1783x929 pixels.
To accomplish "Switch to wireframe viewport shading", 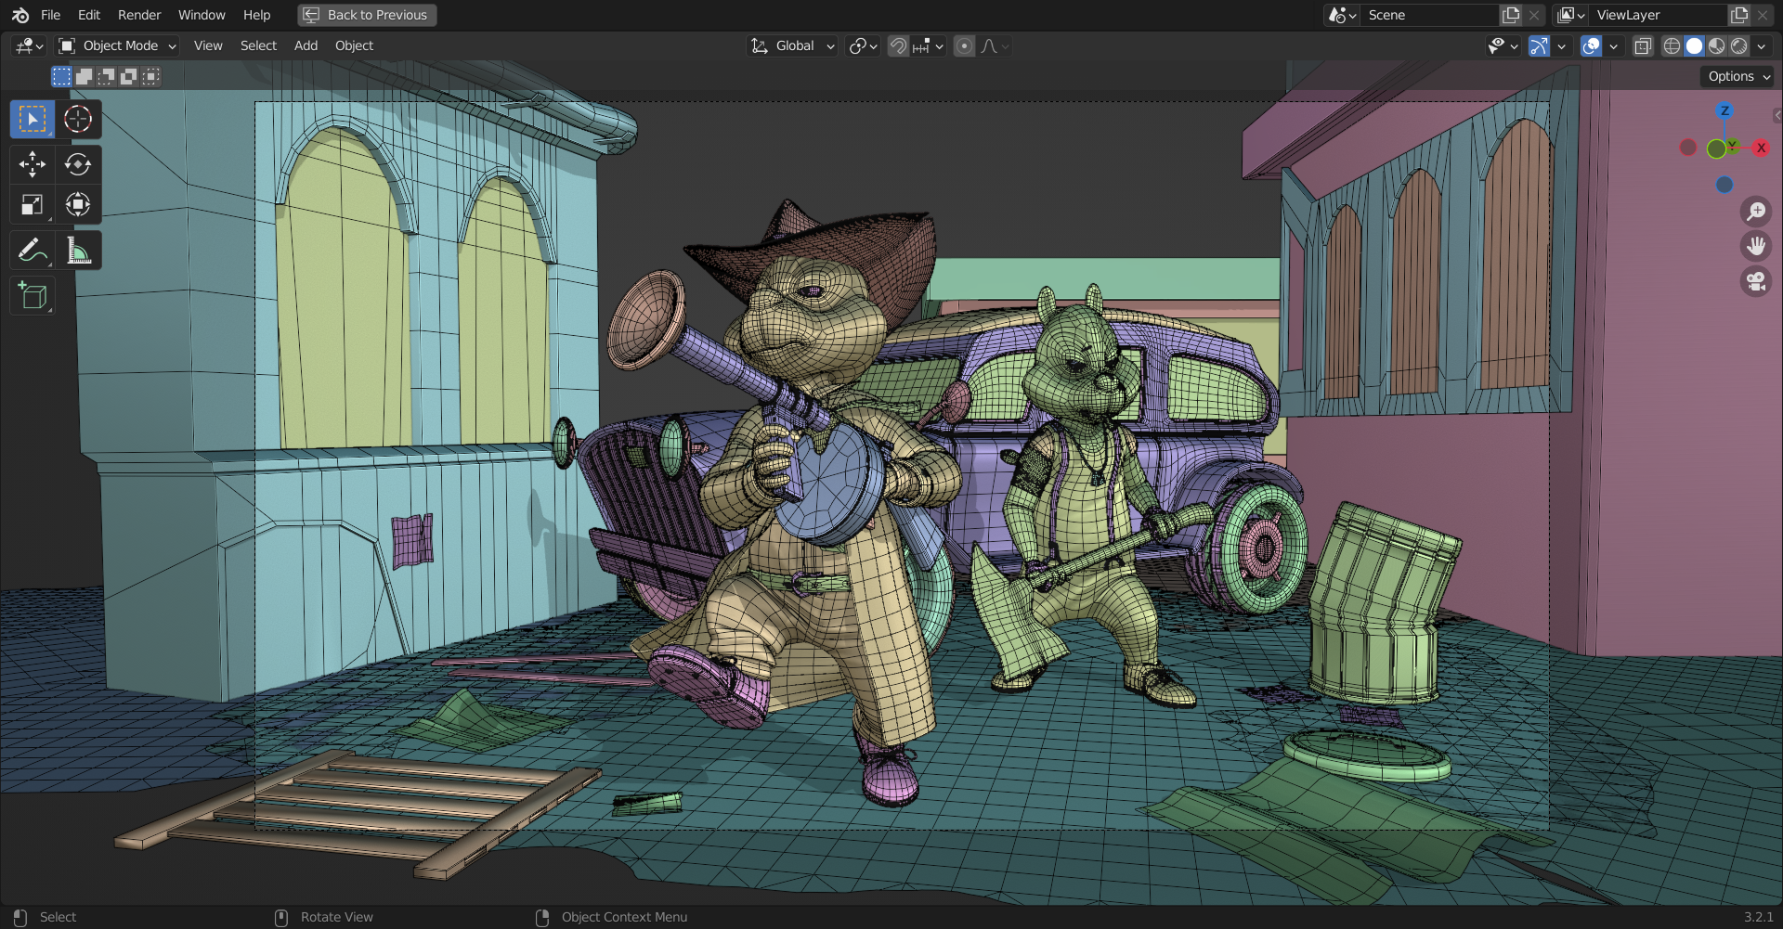I will coord(1672,46).
